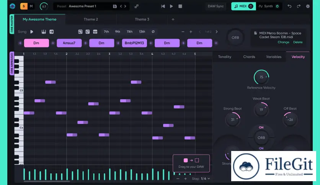Open the Tonality tab
320x185 pixels.
(x=225, y=57)
